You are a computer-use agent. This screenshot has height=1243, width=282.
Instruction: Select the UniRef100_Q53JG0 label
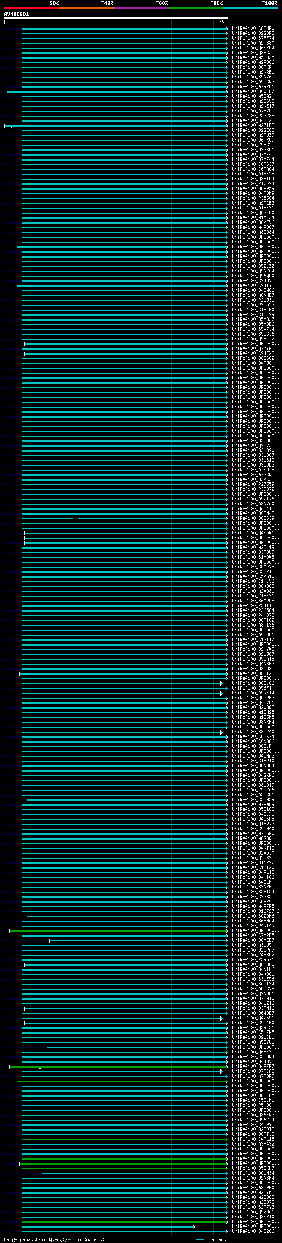[x=252, y=213]
